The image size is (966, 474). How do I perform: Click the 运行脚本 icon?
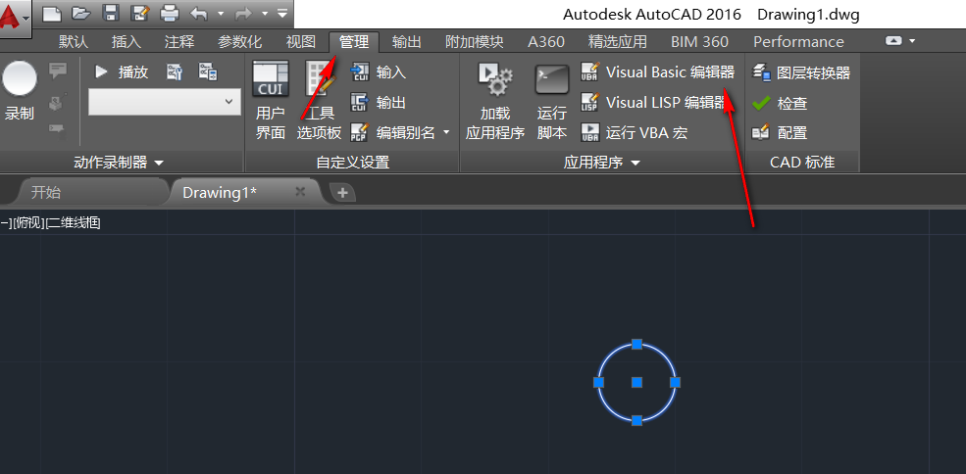(552, 100)
